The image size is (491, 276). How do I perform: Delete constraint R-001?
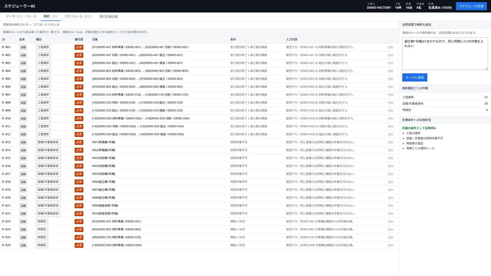click(390, 47)
